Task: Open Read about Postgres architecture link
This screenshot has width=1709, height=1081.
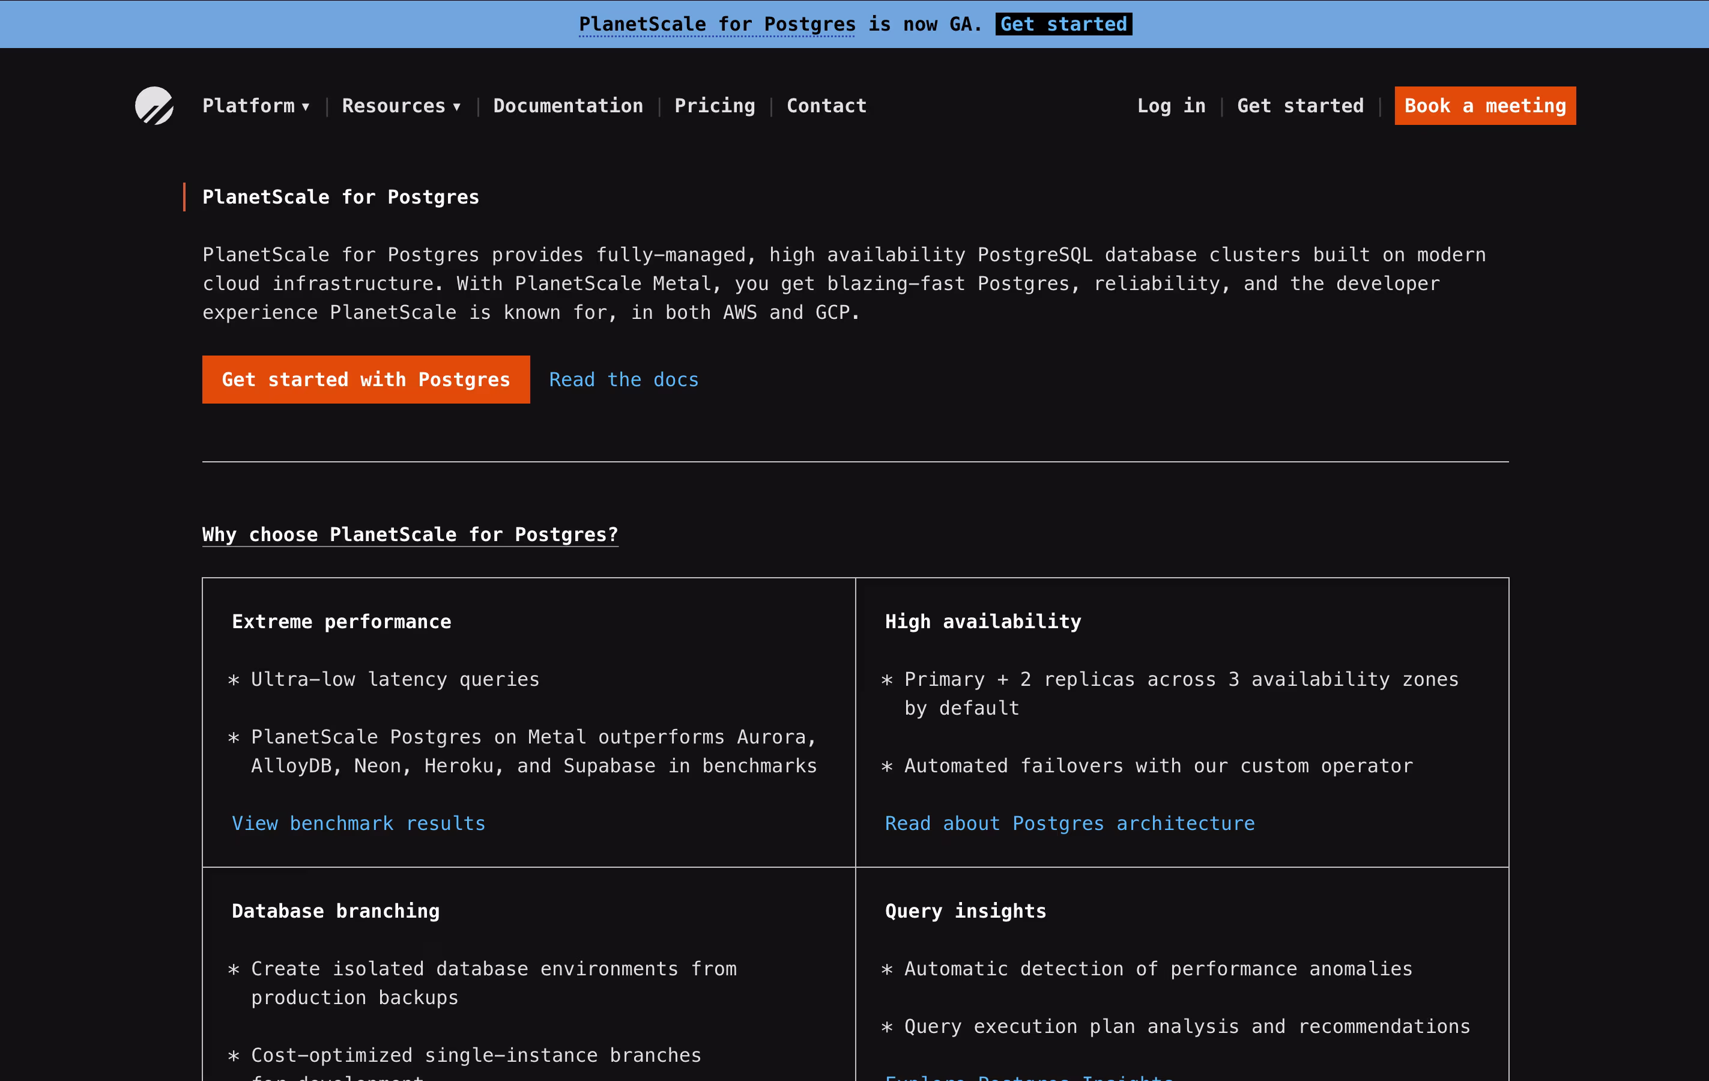Action: click(1069, 823)
